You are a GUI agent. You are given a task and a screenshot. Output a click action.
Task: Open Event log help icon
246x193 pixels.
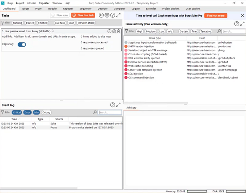[112, 105]
